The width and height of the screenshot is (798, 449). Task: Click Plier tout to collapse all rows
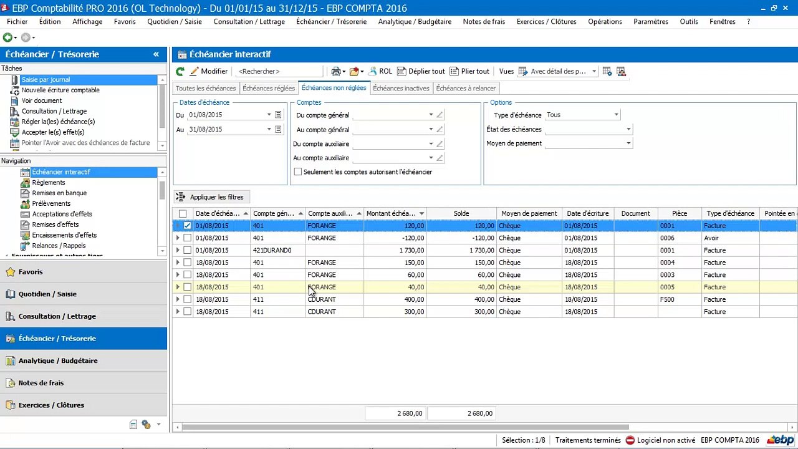469,72
